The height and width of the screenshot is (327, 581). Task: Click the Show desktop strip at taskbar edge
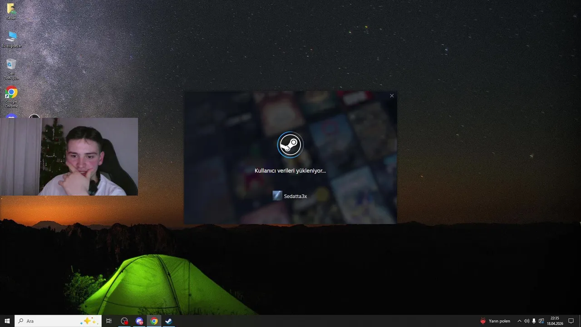point(580,321)
